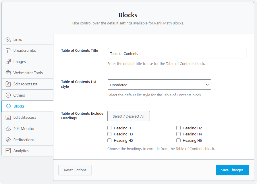This screenshot has width=257, height=184.
Task: Open the Table of Contents List style dropdown
Action: tap(159, 85)
